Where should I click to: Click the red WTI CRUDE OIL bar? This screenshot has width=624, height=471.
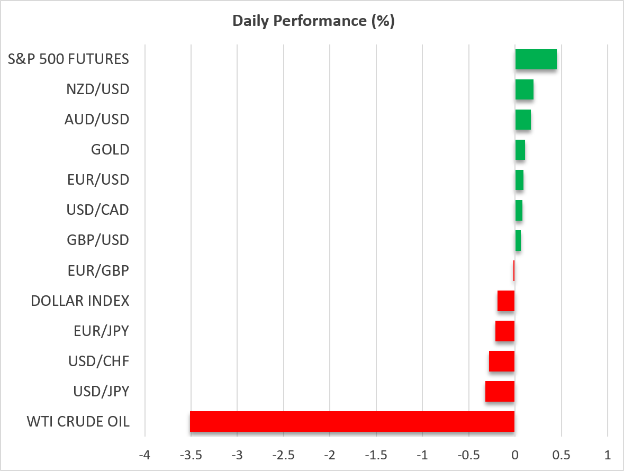(x=352, y=422)
